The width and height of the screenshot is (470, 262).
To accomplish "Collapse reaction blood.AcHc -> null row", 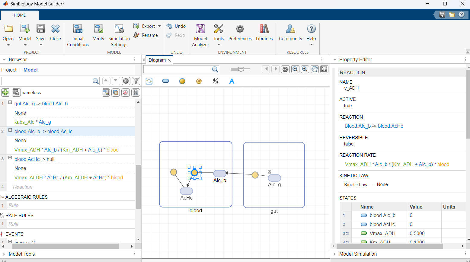I will point(10,158).
